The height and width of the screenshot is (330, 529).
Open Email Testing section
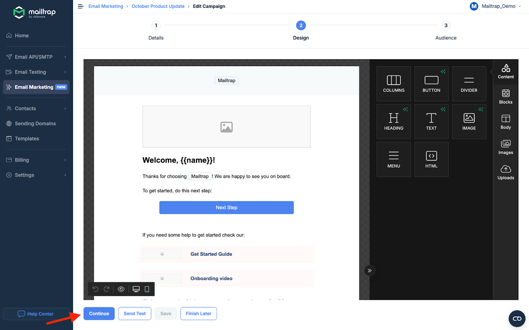point(30,72)
